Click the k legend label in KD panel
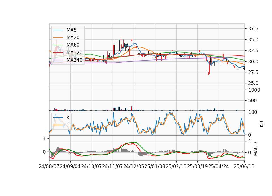 [68, 117]
